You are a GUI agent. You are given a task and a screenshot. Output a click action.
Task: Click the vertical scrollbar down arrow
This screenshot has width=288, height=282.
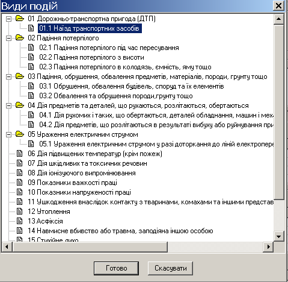pos(279,236)
